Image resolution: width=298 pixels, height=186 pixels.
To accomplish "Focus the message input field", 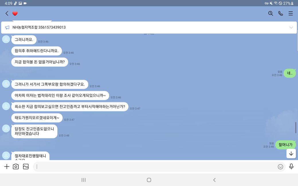I will (155, 167).
